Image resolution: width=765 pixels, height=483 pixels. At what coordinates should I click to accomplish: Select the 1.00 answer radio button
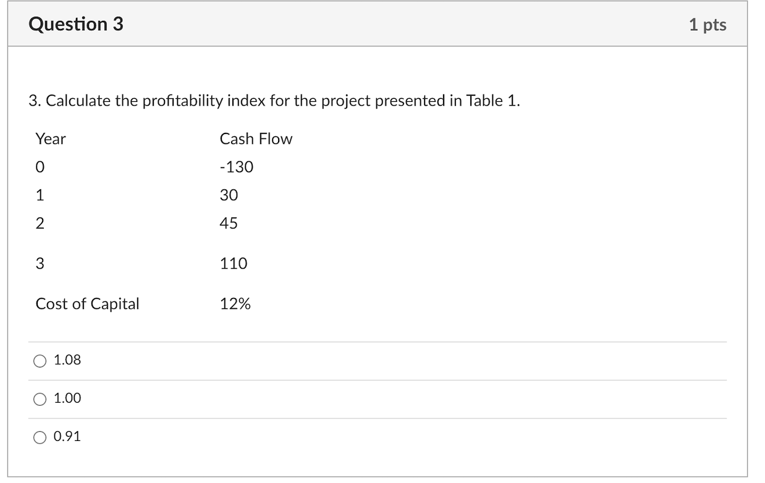click(38, 399)
